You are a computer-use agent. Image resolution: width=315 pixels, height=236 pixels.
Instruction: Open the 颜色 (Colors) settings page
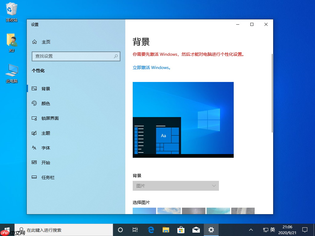tap(46, 103)
